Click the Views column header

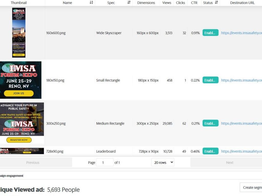coord(167,3)
